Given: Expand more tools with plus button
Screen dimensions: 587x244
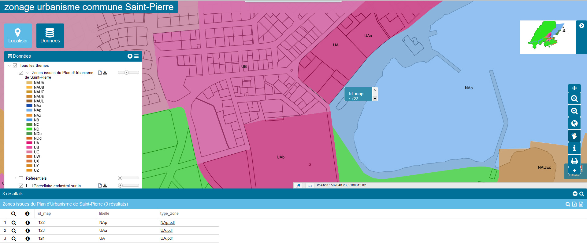Looking at the screenshot, I should (x=574, y=170).
